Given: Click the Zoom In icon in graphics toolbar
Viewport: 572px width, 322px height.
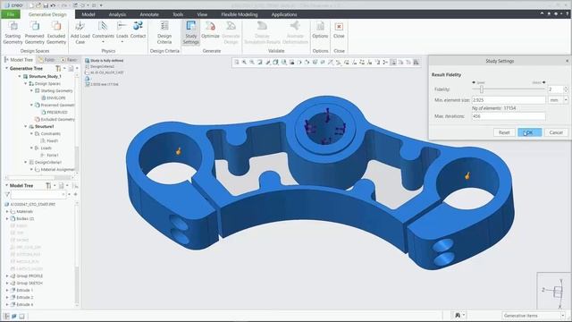Looking at the screenshot, I should coord(244,63).
